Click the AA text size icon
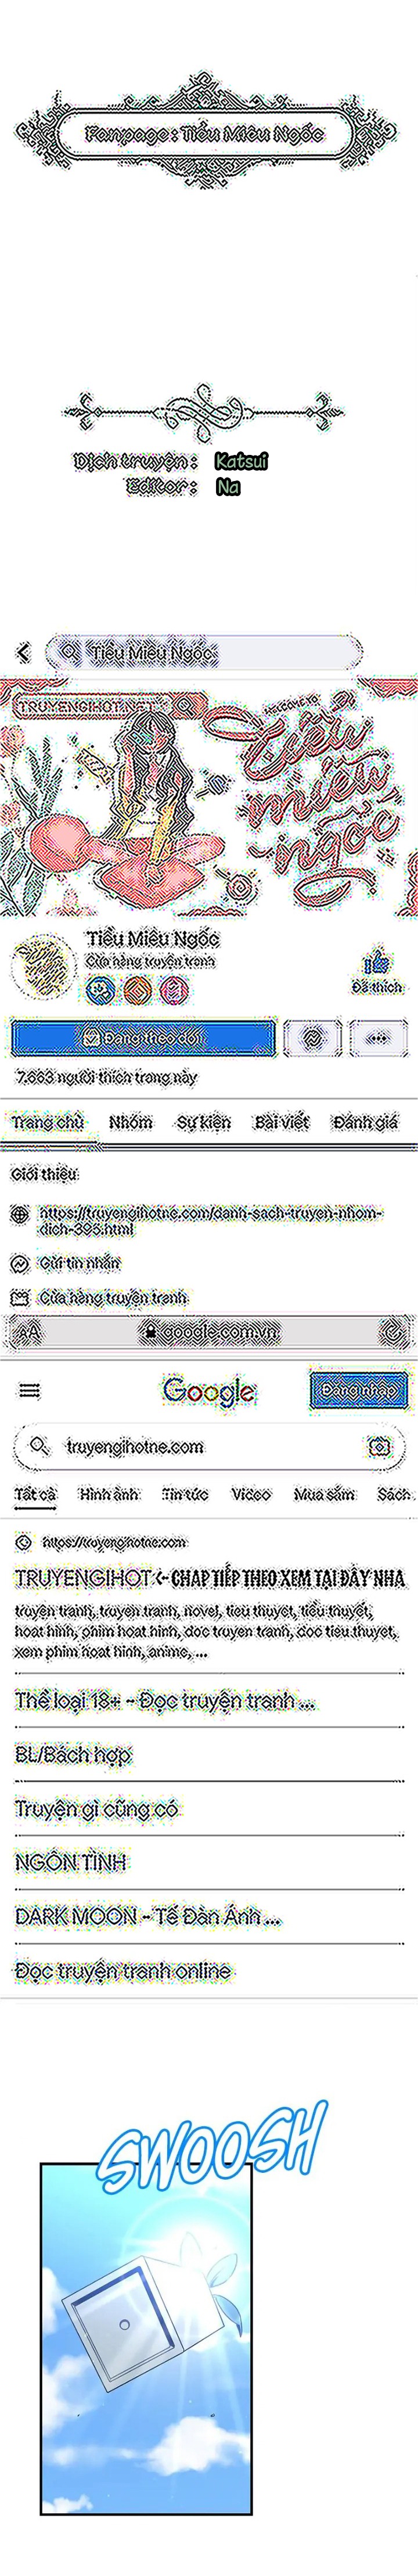Viewport: 418px width, 2576px height. tap(29, 1332)
